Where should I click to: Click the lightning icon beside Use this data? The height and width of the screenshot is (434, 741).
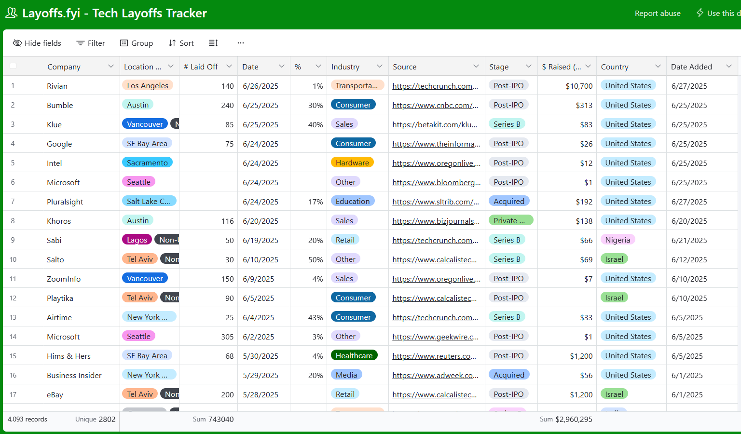coord(700,13)
